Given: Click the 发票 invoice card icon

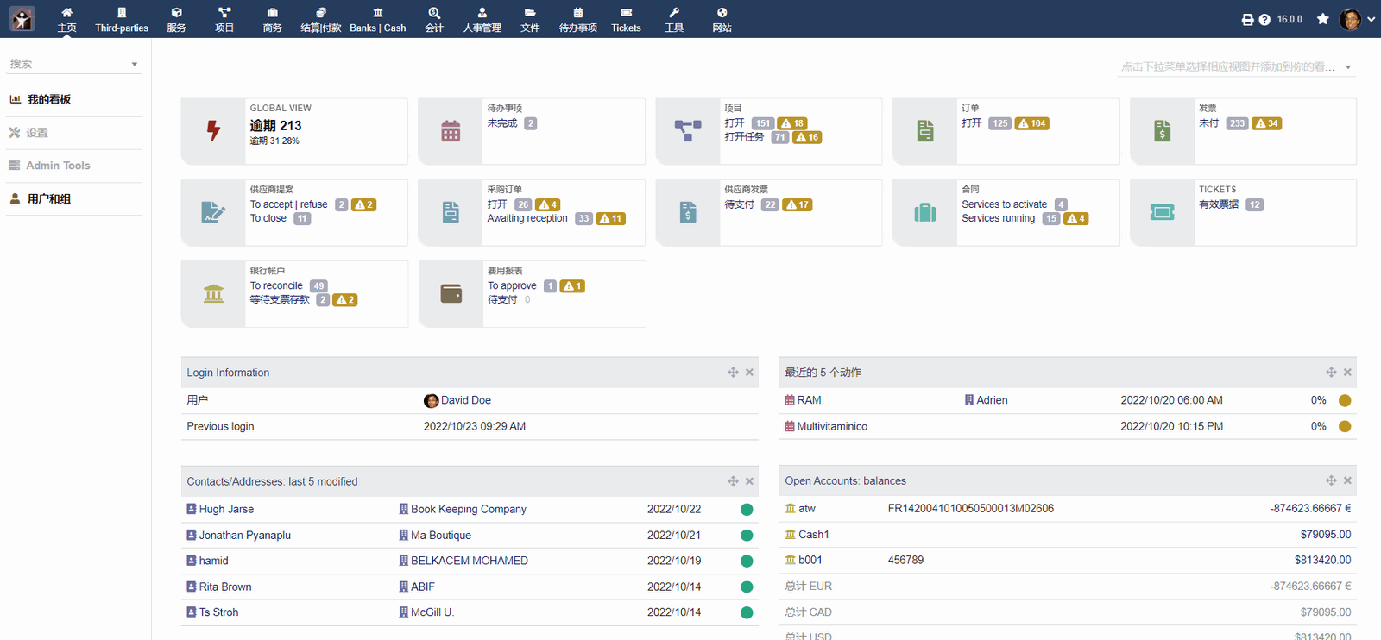Looking at the screenshot, I should point(1163,131).
